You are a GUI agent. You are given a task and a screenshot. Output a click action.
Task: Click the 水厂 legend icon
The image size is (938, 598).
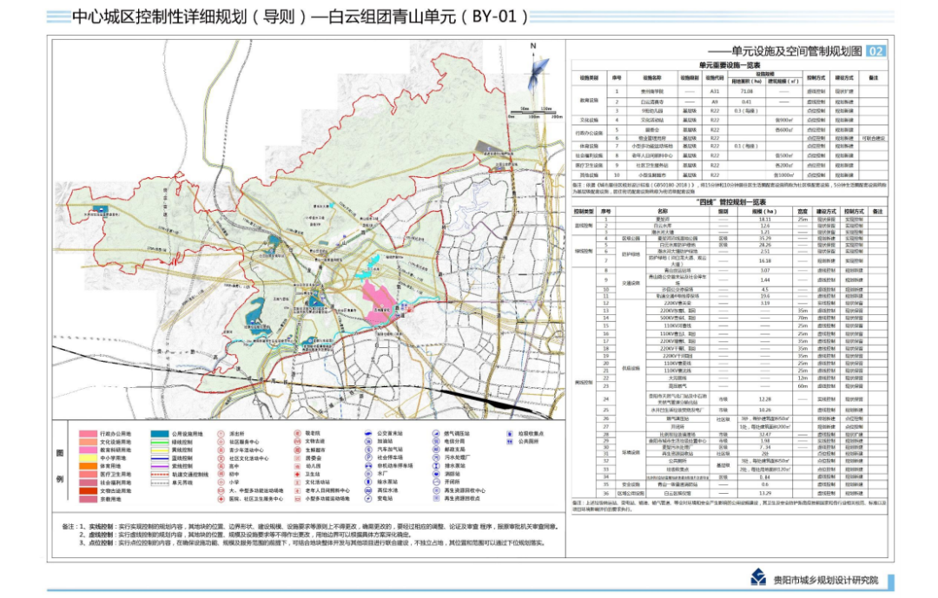click(369, 474)
